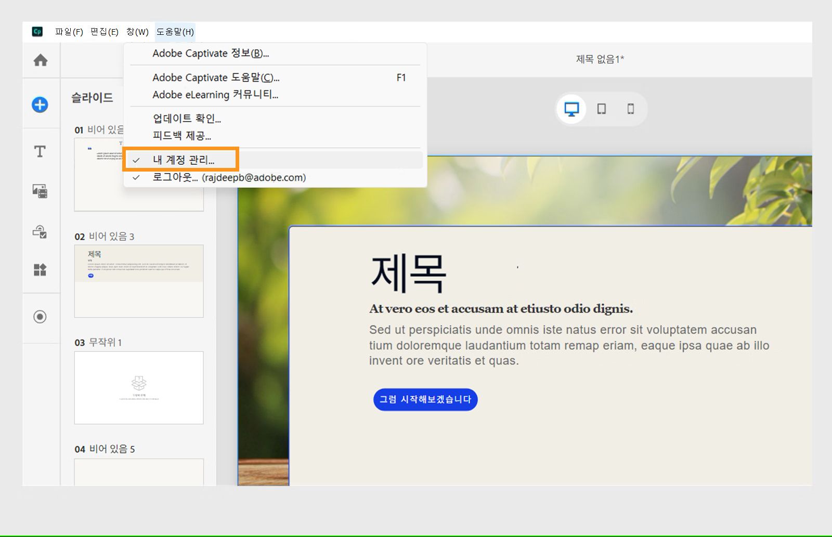Click the blue 그럼 시작해보겠습니다 button

point(425,399)
